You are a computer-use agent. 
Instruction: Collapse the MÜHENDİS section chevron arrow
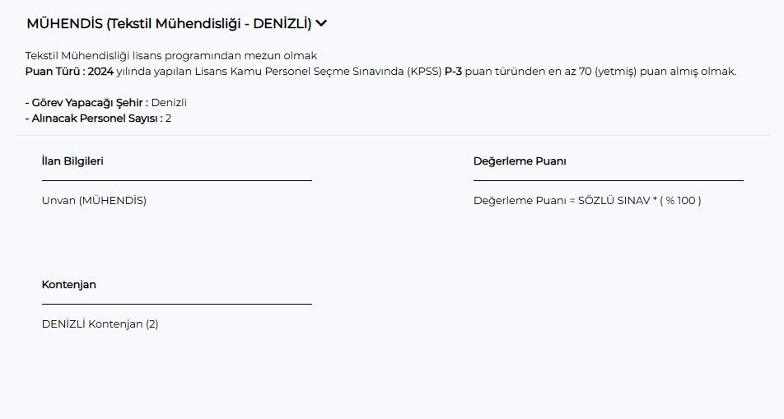click(x=321, y=24)
